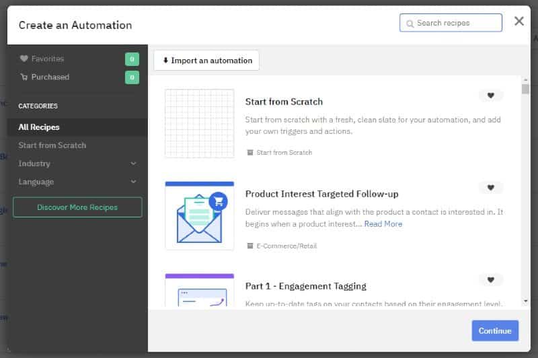Favorite the Part 1 - Engagement Tagging recipe

coord(491,280)
